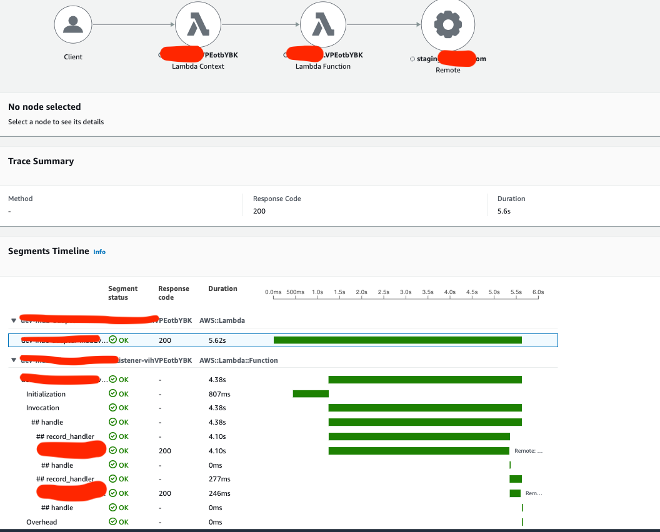This screenshot has width=660, height=532.
Task: Select the Overhead segment row
Action: click(x=283, y=522)
